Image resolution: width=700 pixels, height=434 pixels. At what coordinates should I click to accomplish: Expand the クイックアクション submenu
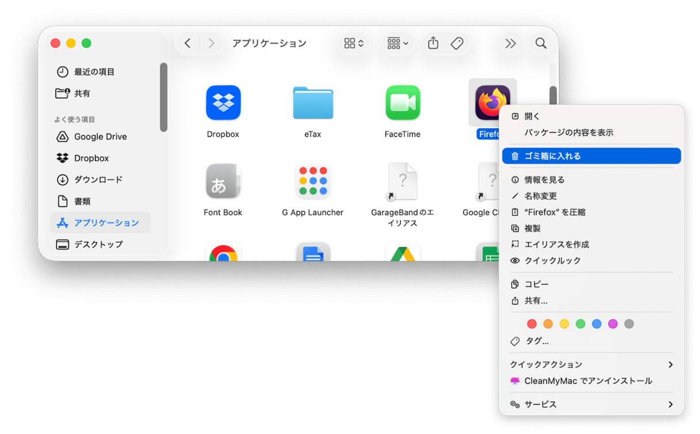[591, 364]
